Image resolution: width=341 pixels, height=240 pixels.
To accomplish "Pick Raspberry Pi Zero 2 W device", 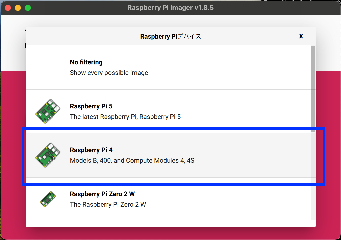I will [169, 199].
